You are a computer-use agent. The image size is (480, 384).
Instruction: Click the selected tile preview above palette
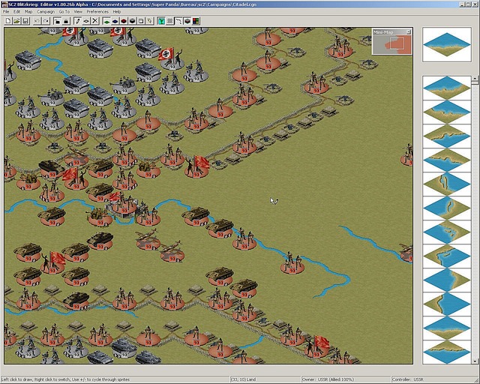pos(447,45)
